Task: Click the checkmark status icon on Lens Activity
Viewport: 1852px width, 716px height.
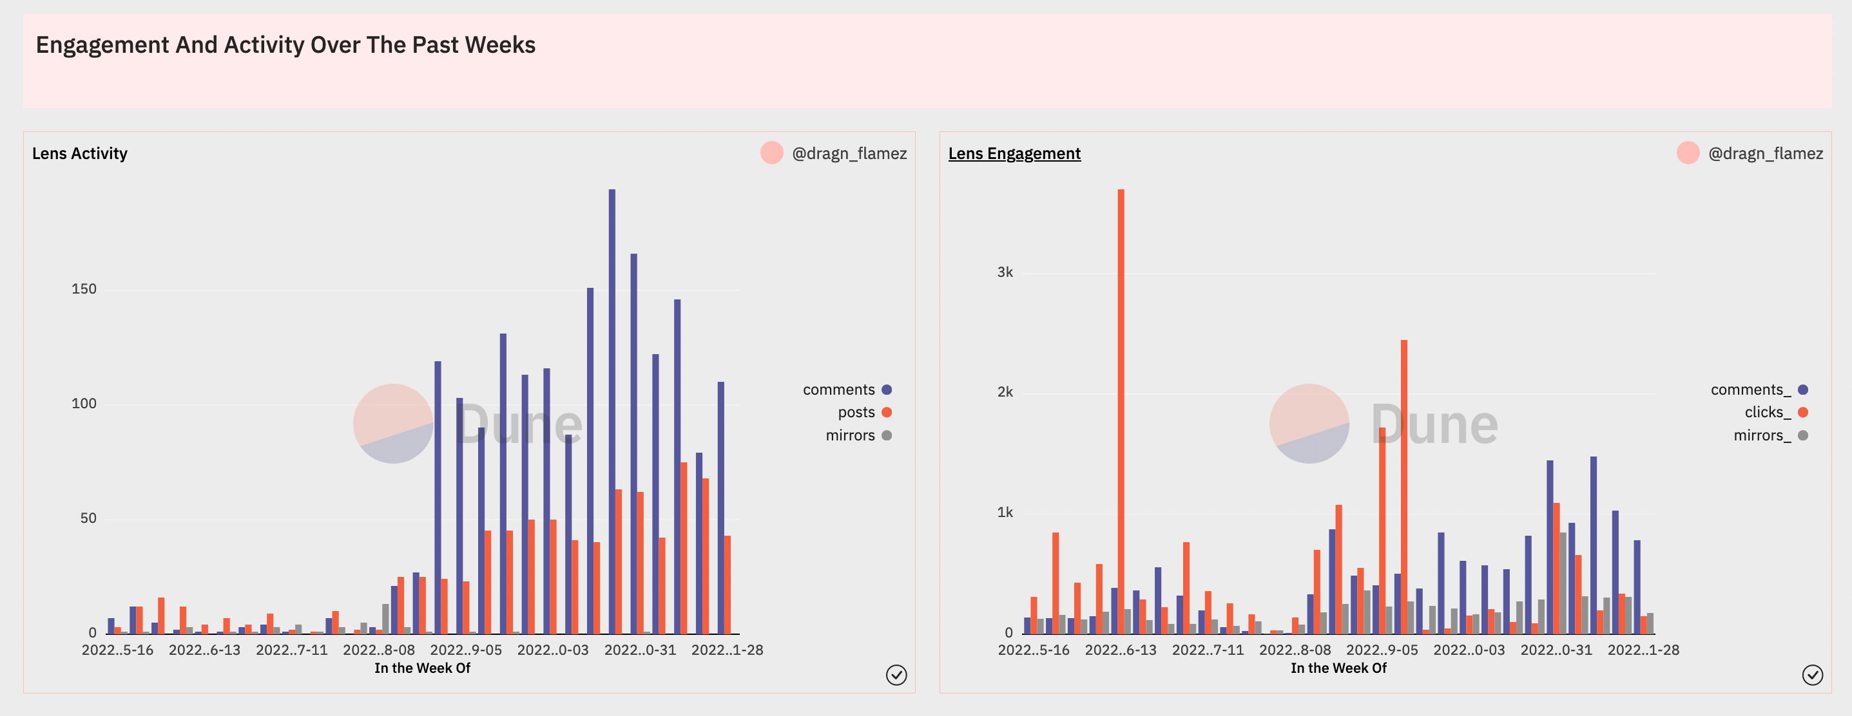Action: coord(896,675)
